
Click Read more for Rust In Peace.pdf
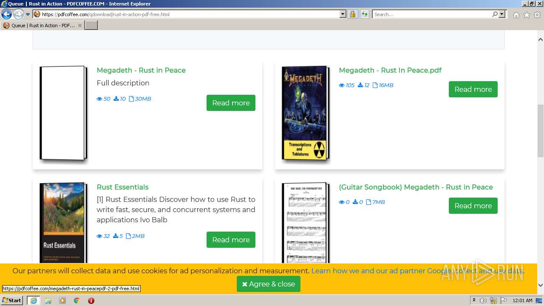(x=473, y=89)
